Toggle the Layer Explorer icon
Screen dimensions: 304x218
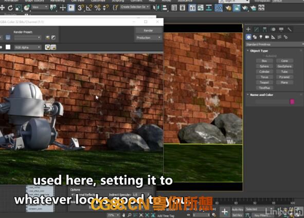click(183, 8)
